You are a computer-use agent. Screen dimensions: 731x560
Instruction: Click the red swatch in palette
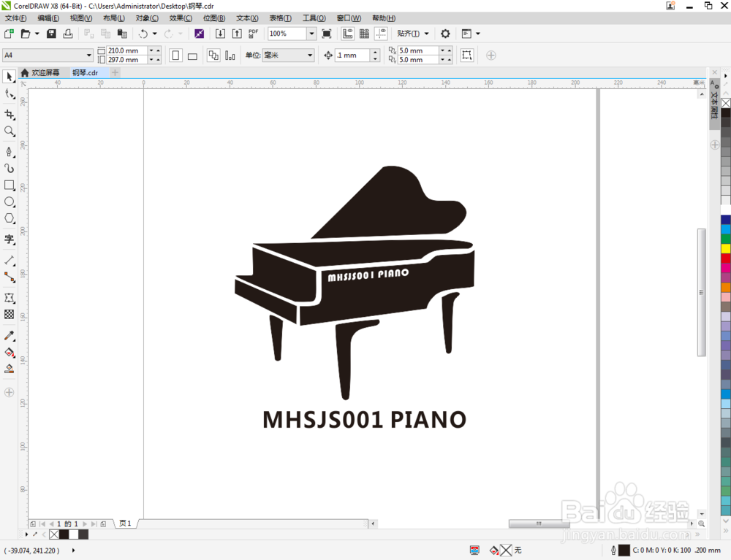726,258
